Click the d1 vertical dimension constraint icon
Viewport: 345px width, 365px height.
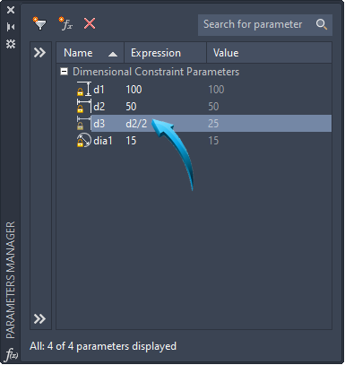84,89
